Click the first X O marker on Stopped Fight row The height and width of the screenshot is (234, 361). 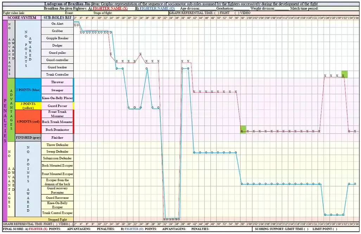pos(166,219)
